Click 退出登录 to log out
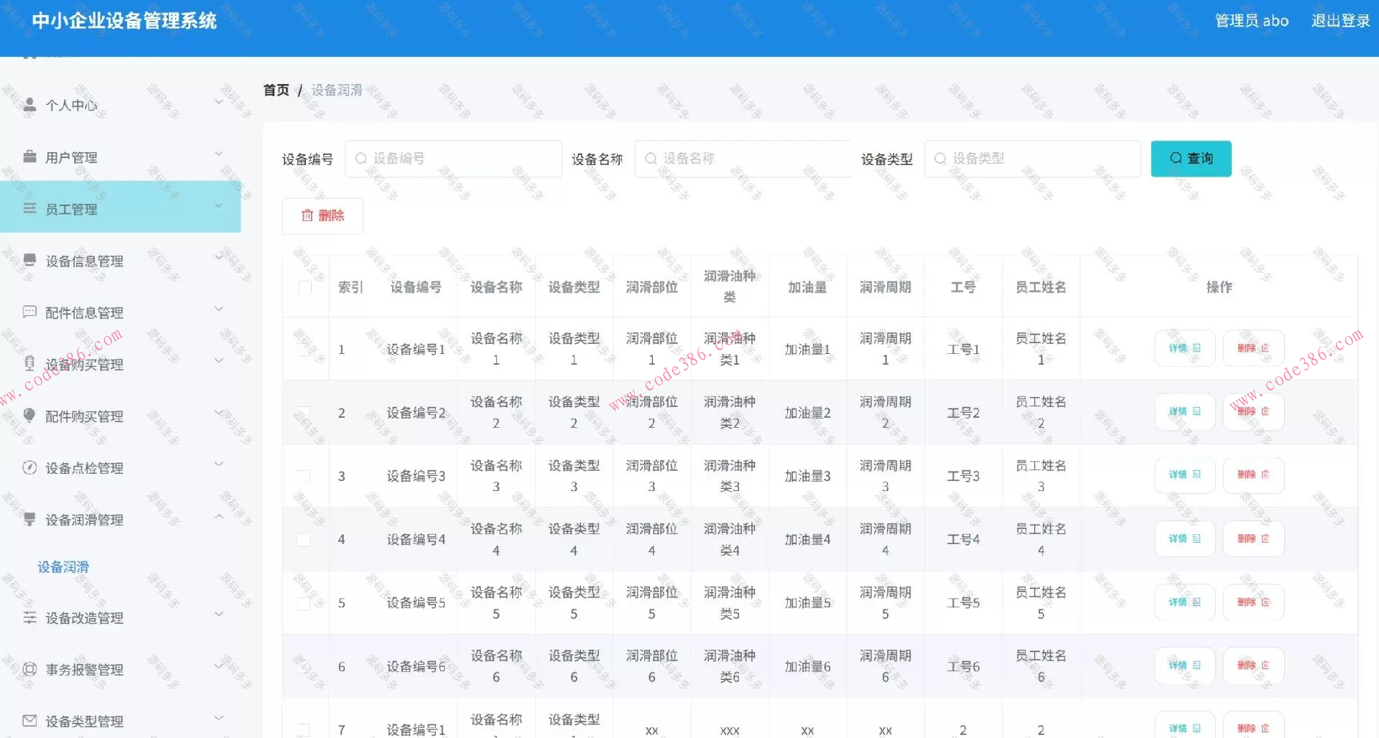 click(1340, 21)
